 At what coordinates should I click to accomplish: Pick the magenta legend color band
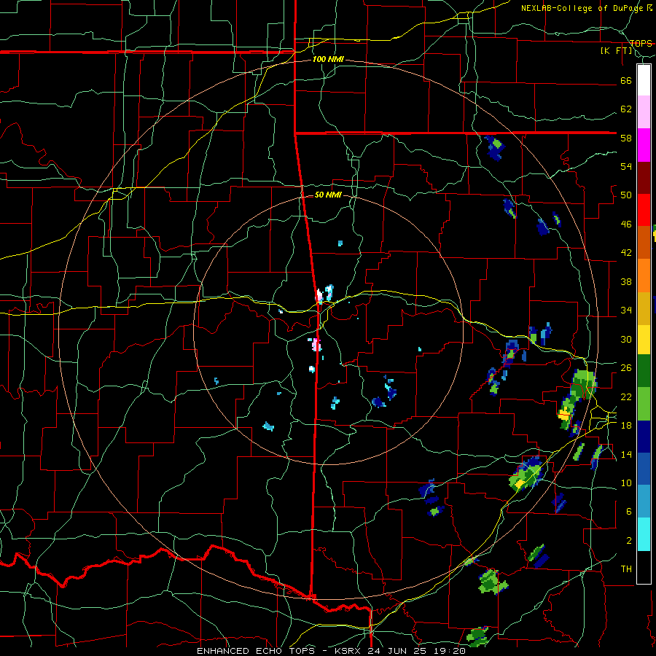coord(644,145)
